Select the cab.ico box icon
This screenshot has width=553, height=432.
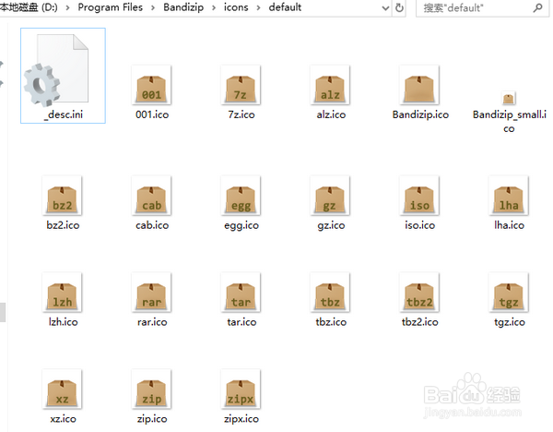(151, 196)
